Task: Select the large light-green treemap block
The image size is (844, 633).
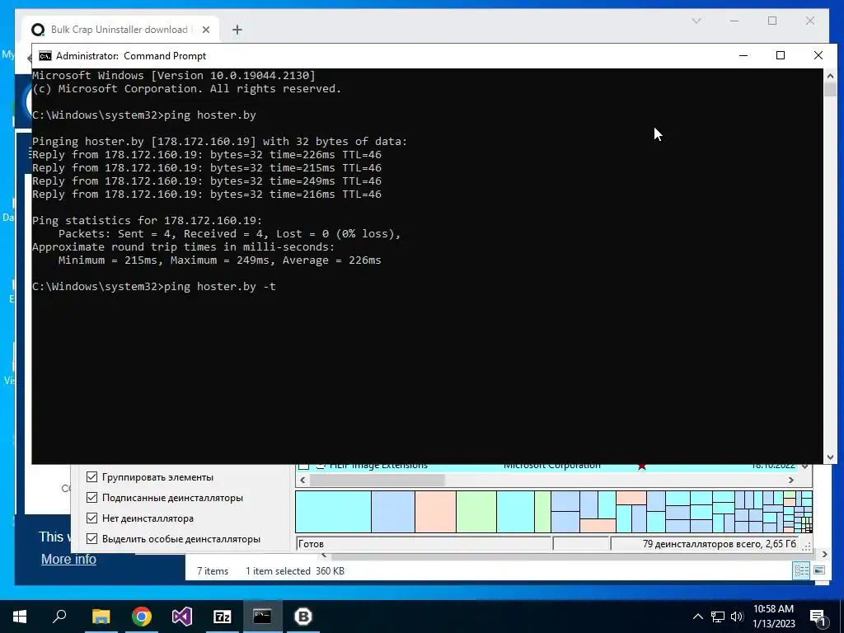Action: (476, 511)
